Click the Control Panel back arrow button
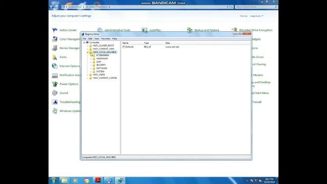The height and width of the screenshot is (184, 327). coord(51,7)
